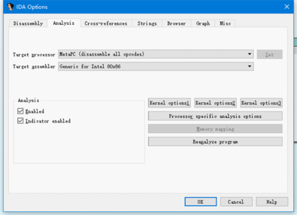The width and height of the screenshot is (297, 215).
Task: Open Help for this dialog
Action: 272,202
